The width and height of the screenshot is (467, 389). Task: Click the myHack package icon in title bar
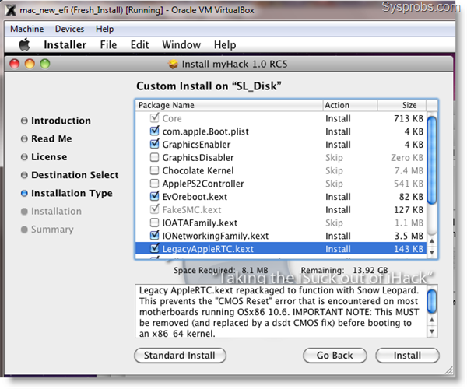[173, 64]
